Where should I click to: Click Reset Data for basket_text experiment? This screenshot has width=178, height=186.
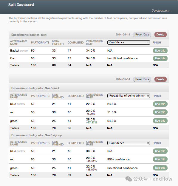pyautogui.click(x=142, y=35)
